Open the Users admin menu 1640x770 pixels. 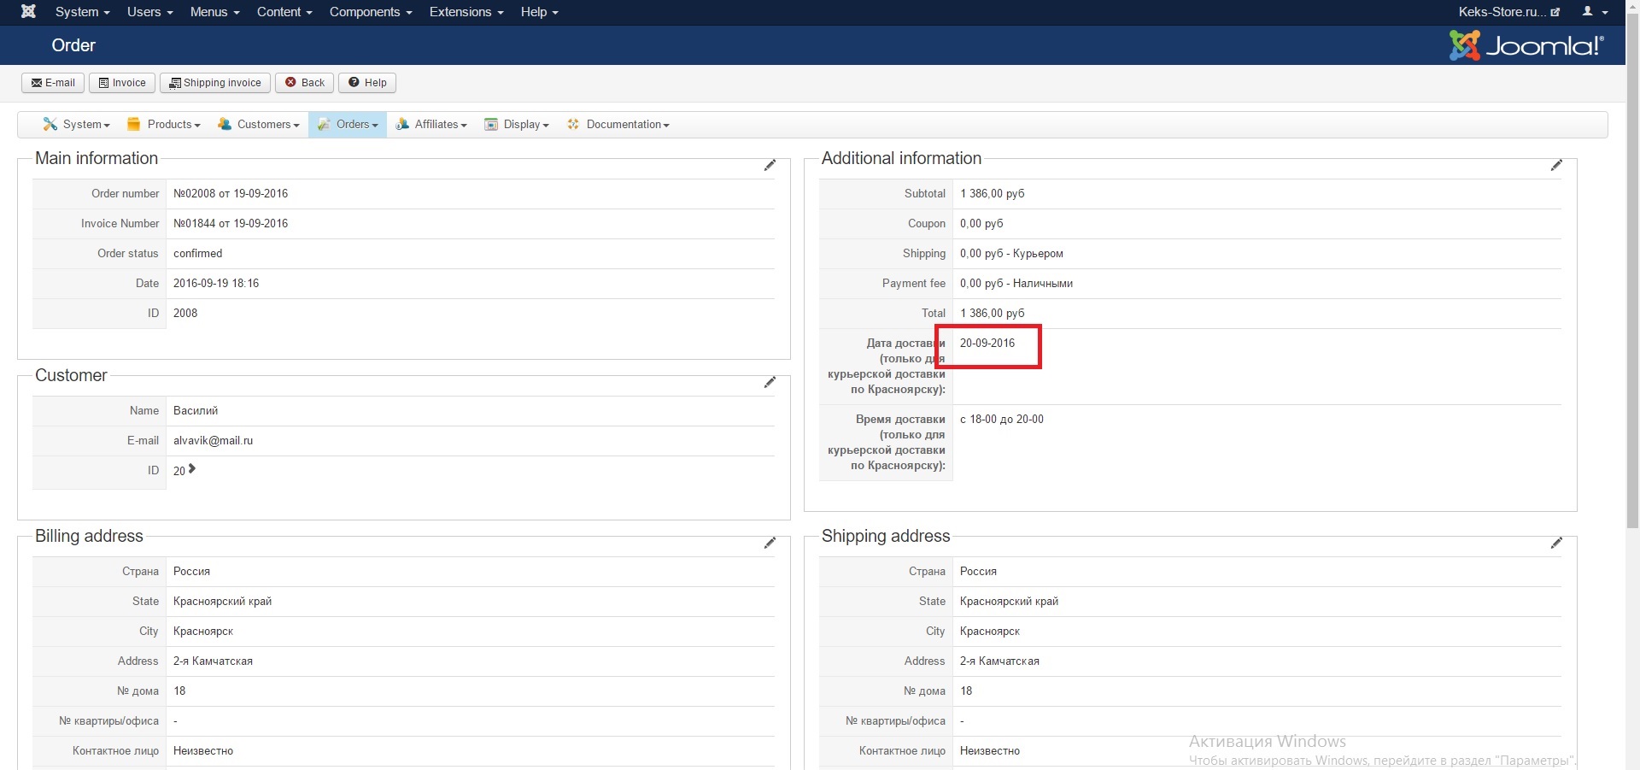click(149, 12)
